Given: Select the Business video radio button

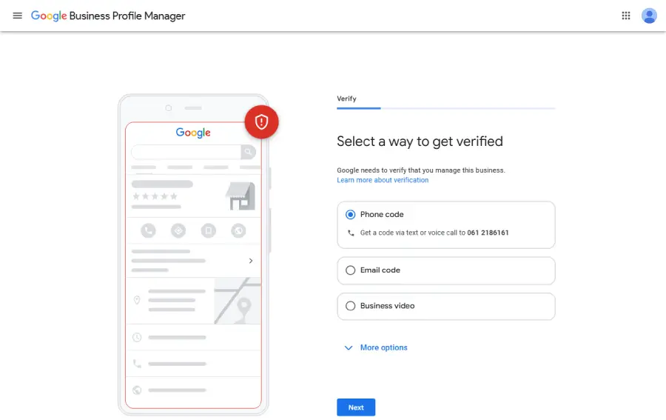Looking at the screenshot, I should (351, 306).
